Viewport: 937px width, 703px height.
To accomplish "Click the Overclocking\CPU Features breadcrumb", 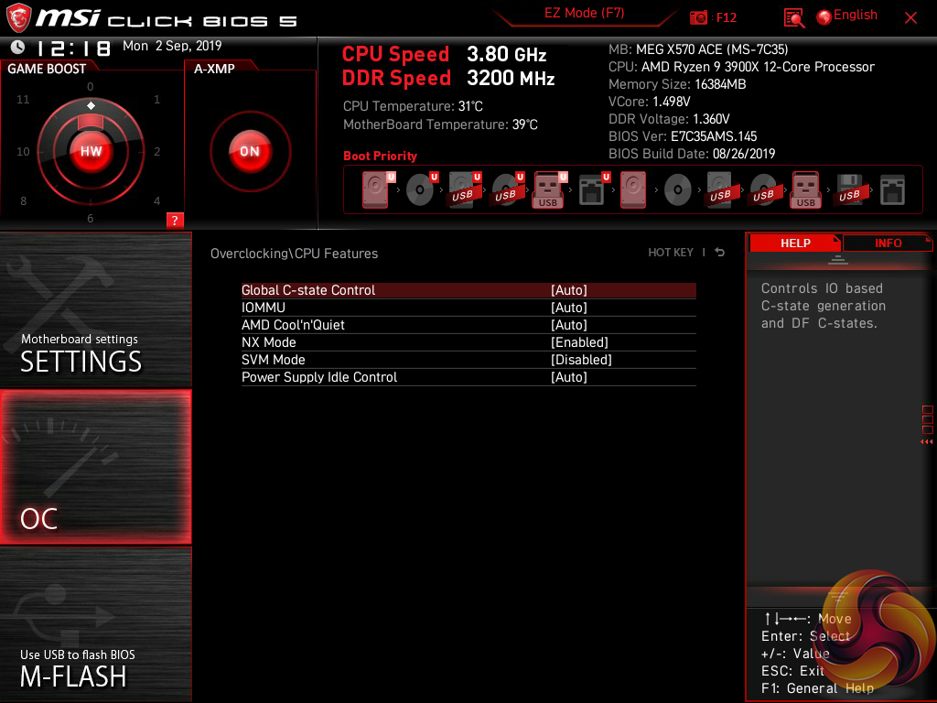I will coord(294,254).
